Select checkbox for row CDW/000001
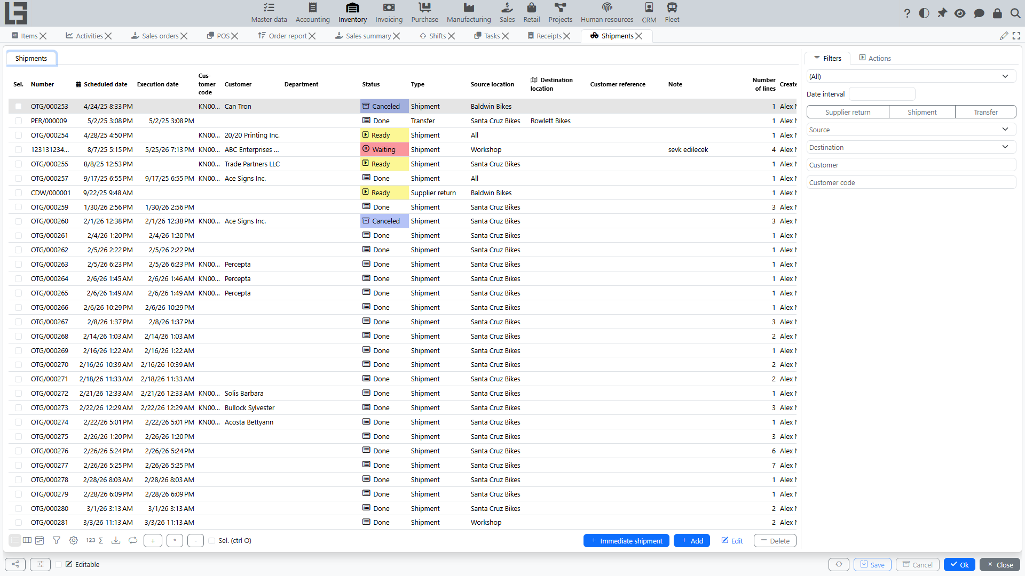 (x=19, y=193)
